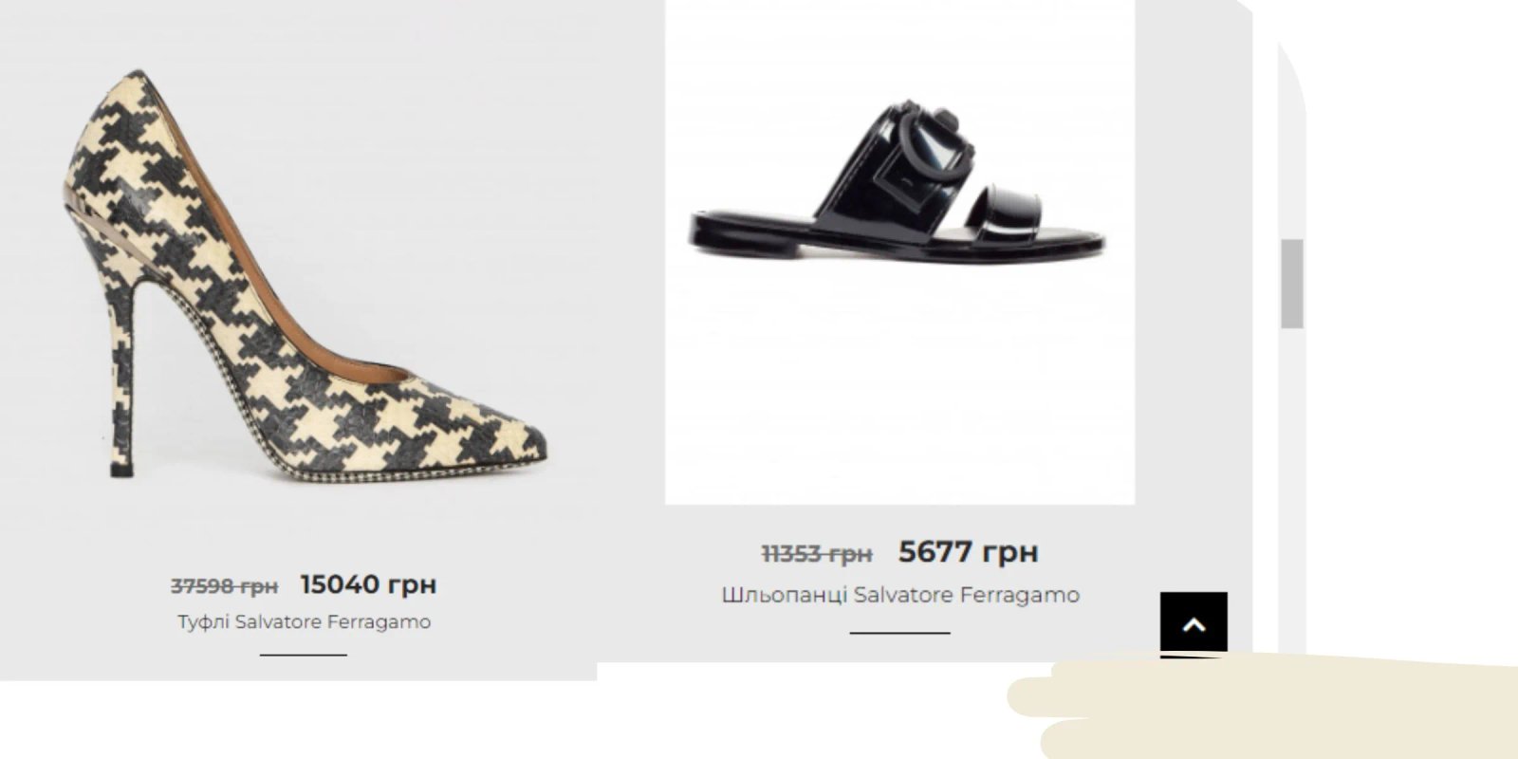Click the underline below the Шльопанці title
Screen dimensions: 1518x759
coord(899,633)
